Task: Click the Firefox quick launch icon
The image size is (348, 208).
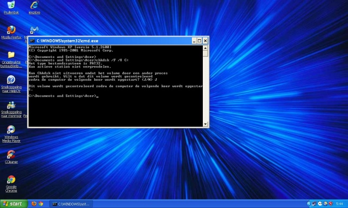Action: coord(34,204)
